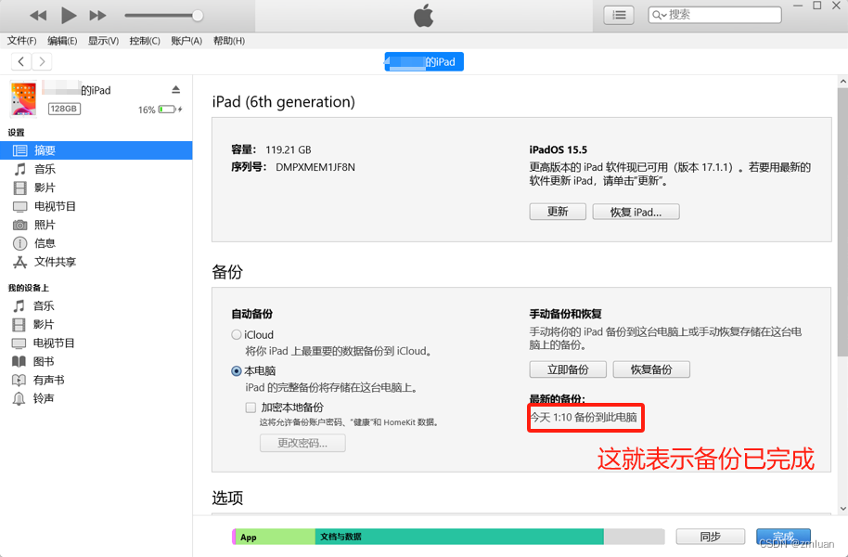
Task: Click the fast forward next button
Action: 98,16
